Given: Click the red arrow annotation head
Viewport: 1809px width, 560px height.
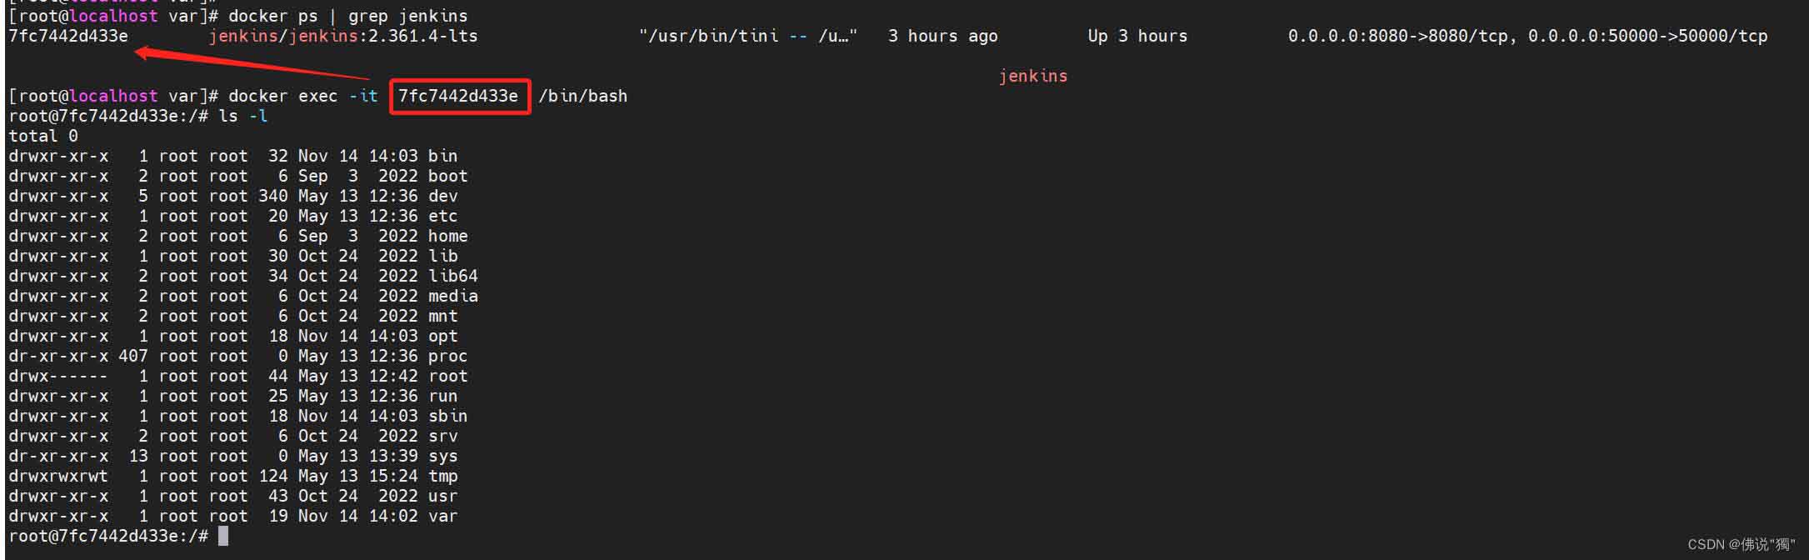Looking at the screenshot, I should click(x=146, y=53).
